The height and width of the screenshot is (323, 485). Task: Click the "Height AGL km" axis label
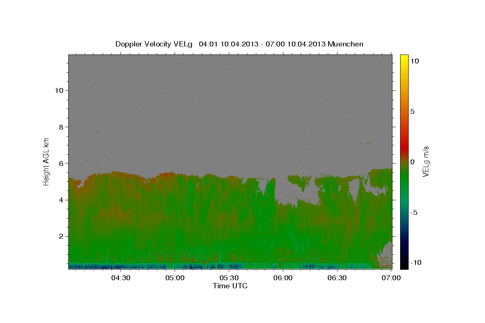(46, 161)
